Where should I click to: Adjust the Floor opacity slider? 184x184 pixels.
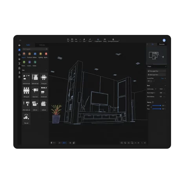pyautogui.click(x=157, y=109)
